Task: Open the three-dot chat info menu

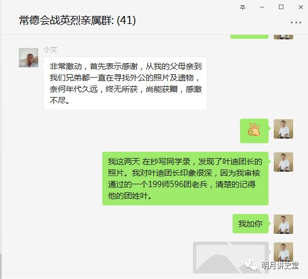Action: [x=296, y=23]
